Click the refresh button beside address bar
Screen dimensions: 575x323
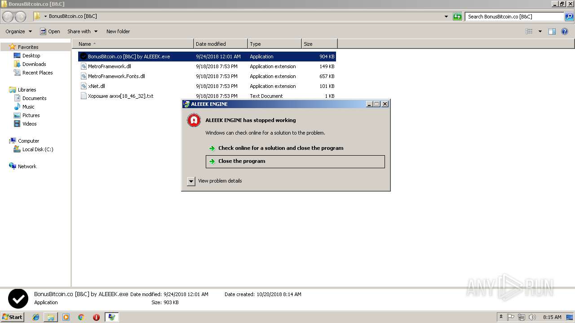pyautogui.click(x=457, y=17)
